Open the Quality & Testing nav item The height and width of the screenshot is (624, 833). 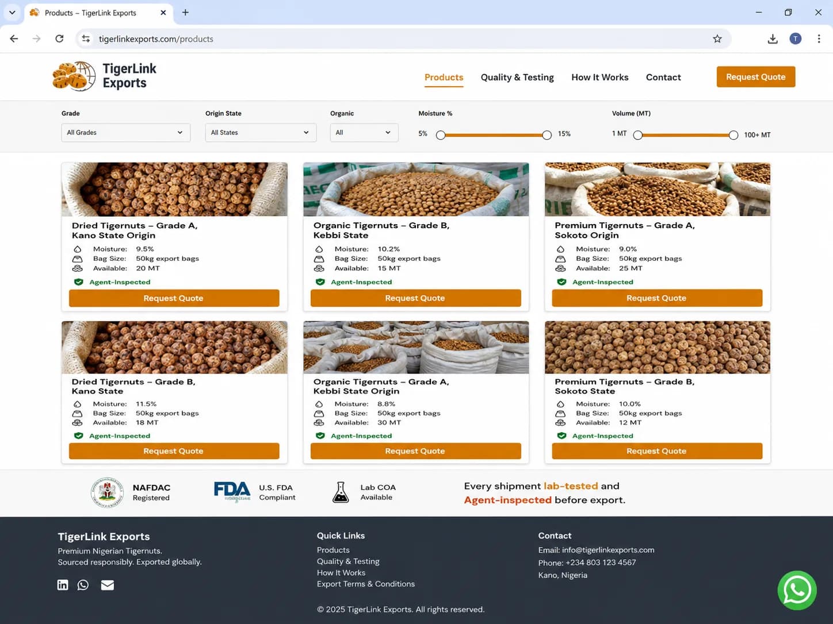pos(517,78)
